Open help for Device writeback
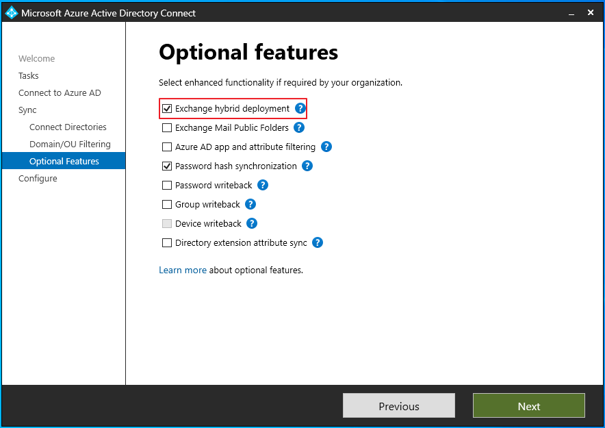The image size is (605, 428). (252, 223)
